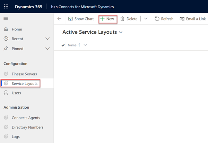The height and width of the screenshot is (143, 208).
Task: Click Delete in the command bar
Action: tap(129, 19)
